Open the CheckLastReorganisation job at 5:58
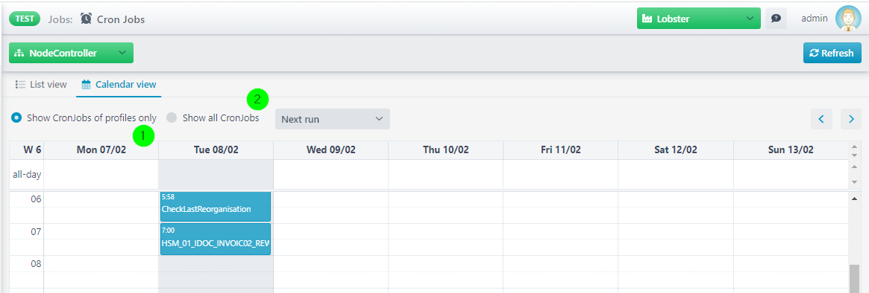Viewport: 869px width, 293px height. (215, 206)
